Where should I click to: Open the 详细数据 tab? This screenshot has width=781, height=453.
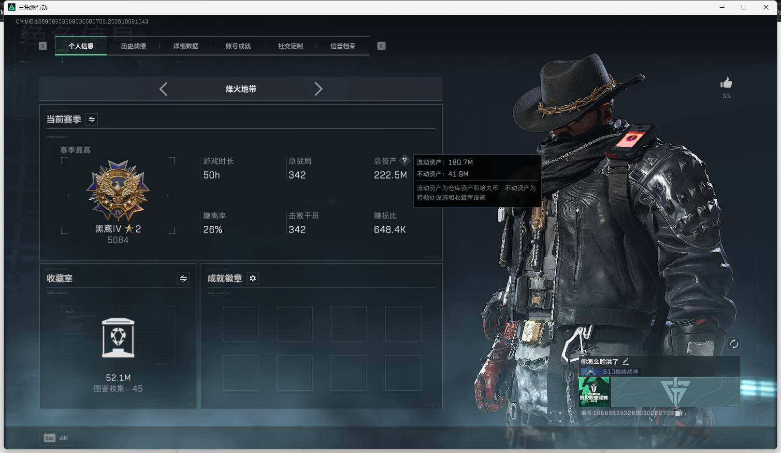click(186, 46)
